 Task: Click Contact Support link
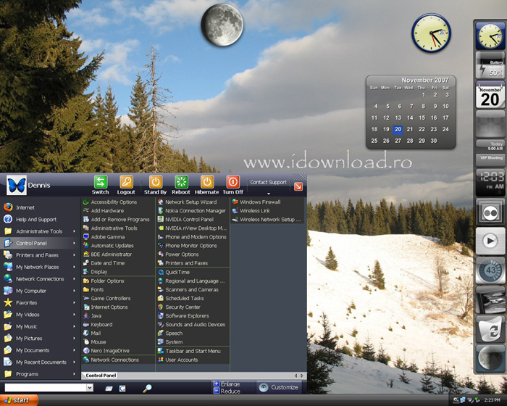tap(269, 182)
